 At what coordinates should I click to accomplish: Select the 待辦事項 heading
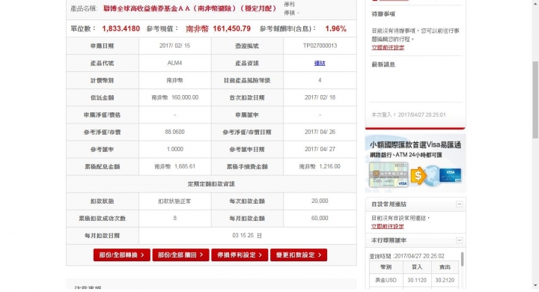[x=383, y=14]
